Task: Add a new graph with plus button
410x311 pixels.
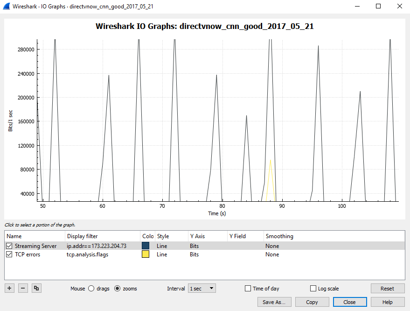Action: point(9,288)
